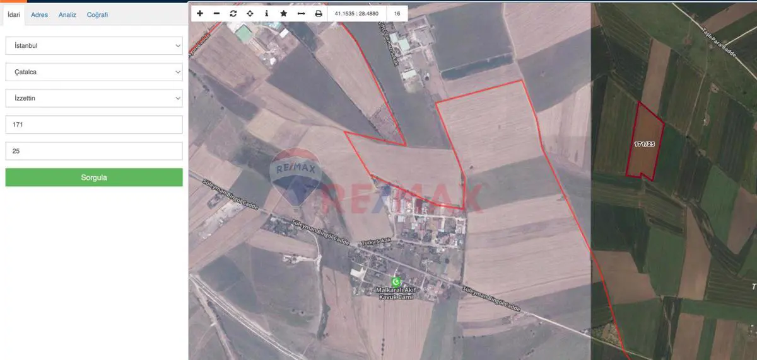Print the map with printer icon
This screenshot has width=757, height=360.
coord(319,13)
